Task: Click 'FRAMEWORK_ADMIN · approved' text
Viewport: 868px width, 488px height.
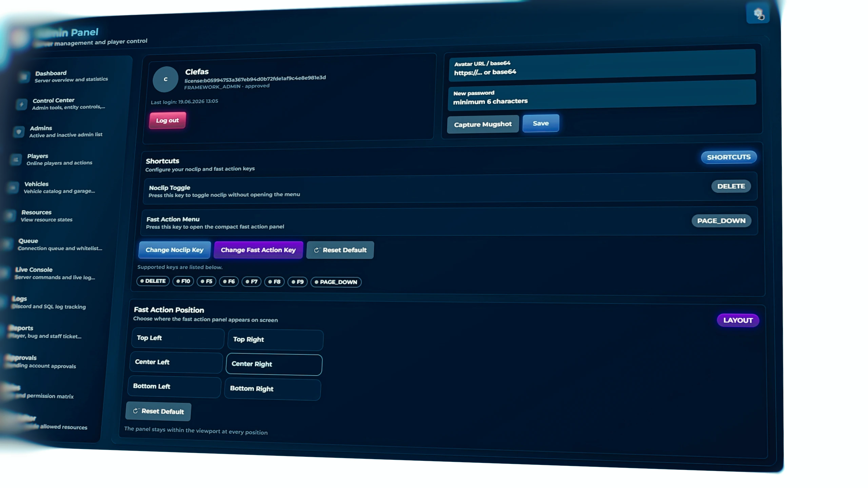Action: tap(227, 86)
